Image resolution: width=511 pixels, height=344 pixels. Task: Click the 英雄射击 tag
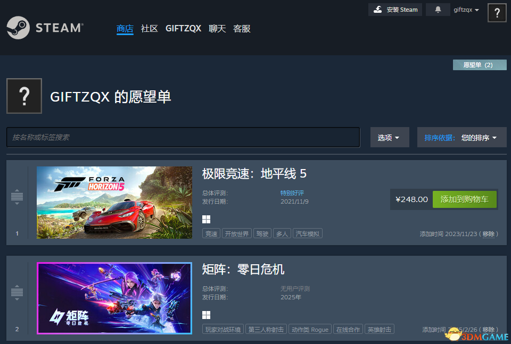(380, 329)
